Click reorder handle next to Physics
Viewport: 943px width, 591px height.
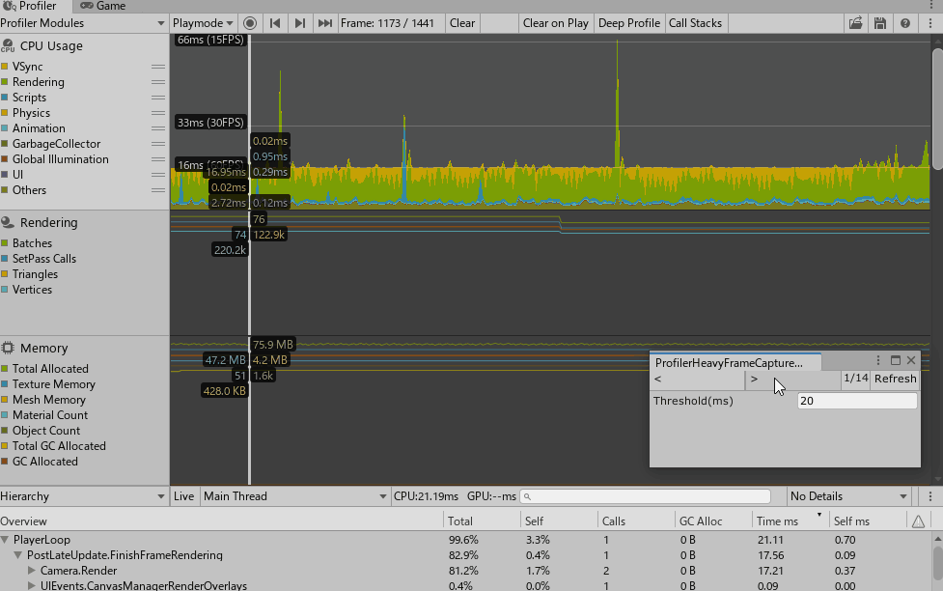(x=158, y=113)
